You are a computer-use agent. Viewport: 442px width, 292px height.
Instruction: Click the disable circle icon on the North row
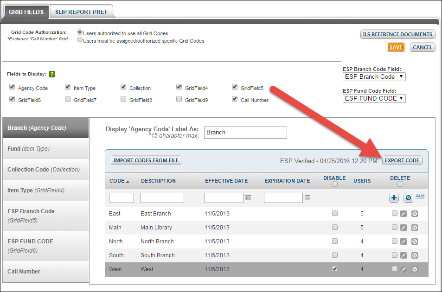414,241
